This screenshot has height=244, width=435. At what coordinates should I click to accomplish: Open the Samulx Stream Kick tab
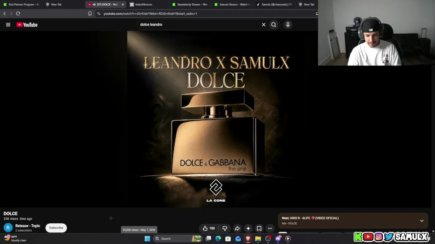point(232,4)
